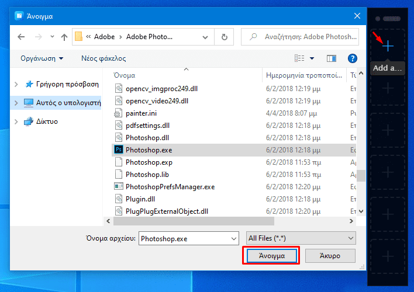Close the Άνοιγμα dialog
The height and width of the screenshot is (292, 414).
(357, 16)
